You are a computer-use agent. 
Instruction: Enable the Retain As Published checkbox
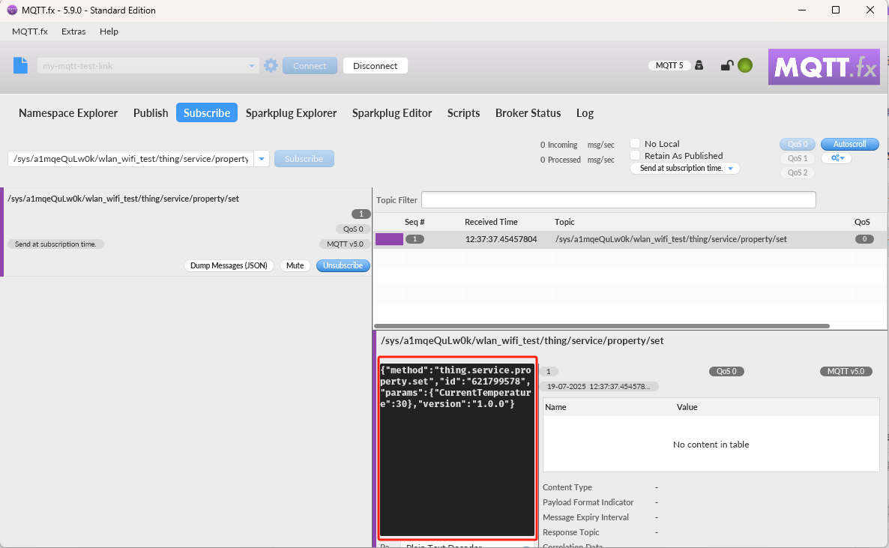(635, 155)
